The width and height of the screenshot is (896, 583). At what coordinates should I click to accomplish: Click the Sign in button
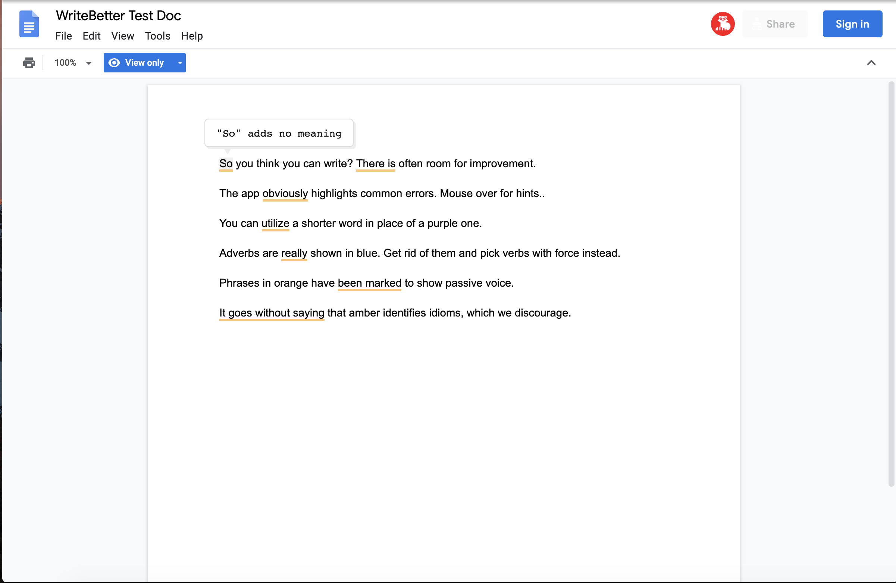[x=852, y=24]
